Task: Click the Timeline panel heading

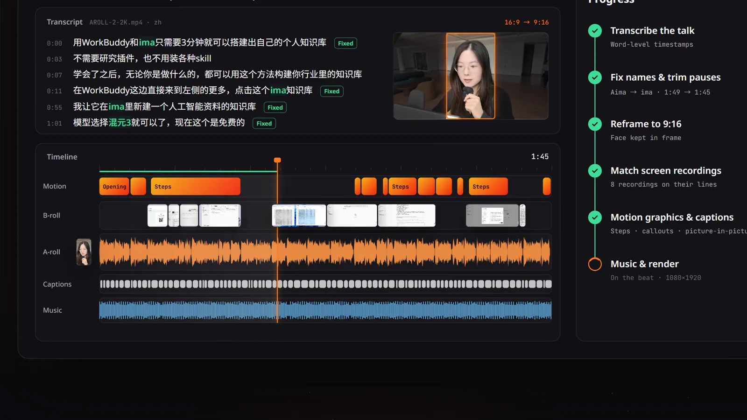Action: click(62, 157)
